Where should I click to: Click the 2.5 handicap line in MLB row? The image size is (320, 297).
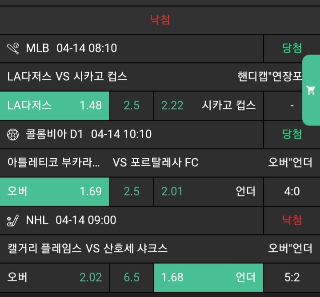[x=132, y=106]
